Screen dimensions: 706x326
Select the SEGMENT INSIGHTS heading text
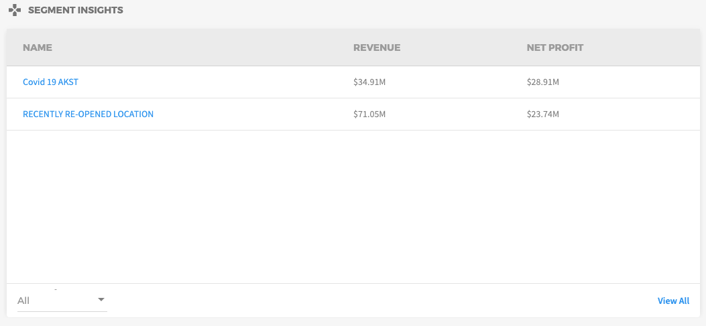click(76, 10)
